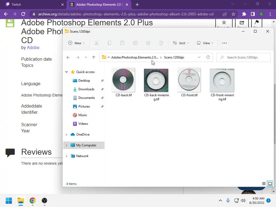
Task: Open notification center badge
Action: [268, 201]
